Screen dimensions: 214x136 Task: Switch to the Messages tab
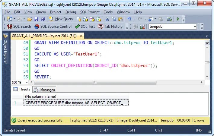(44, 90)
